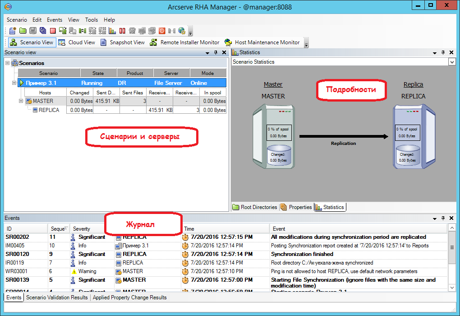Screen dimensions: 460x316
Task: Click the New scenario toolbar icon
Action: [13, 31]
